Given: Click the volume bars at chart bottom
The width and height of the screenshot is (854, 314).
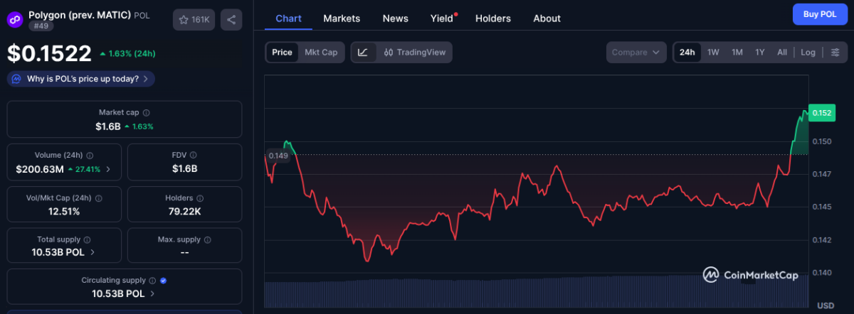Looking at the screenshot, I should pyautogui.click(x=537, y=292).
